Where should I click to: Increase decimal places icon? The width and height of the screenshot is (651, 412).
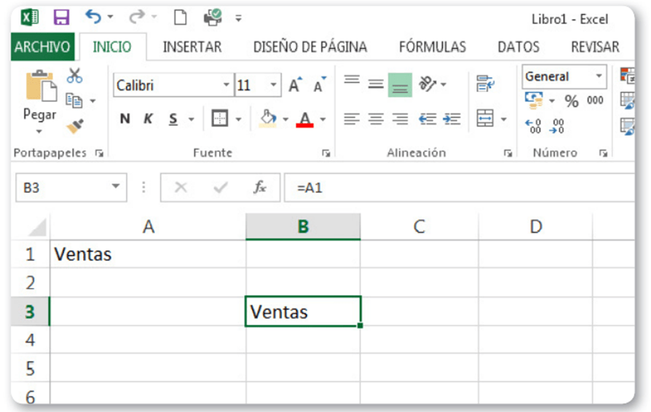[x=533, y=126]
